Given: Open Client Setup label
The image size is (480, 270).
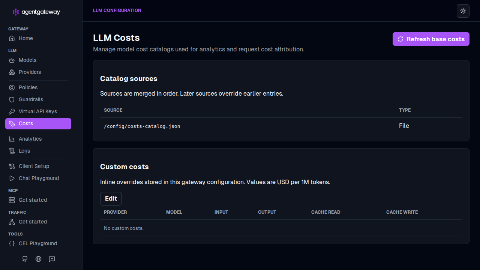Looking at the screenshot, I should [34, 166].
